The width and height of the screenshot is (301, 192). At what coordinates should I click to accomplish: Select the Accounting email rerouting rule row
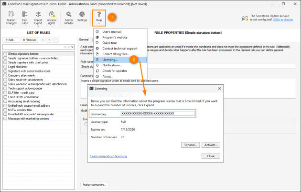(x=39, y=101)
